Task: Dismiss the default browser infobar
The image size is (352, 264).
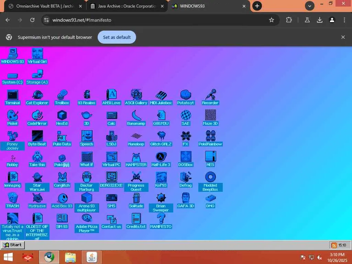Action: [x=343, y=37]
